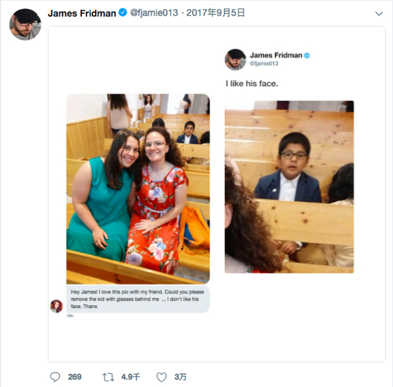
Task: Click the @fjamie013 handle in the tweet header
Action: click(x=152, y=12)
